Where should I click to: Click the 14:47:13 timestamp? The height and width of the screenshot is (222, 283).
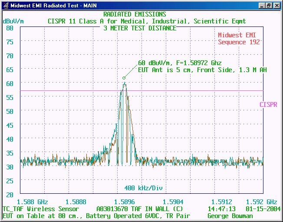coord(222,209)
